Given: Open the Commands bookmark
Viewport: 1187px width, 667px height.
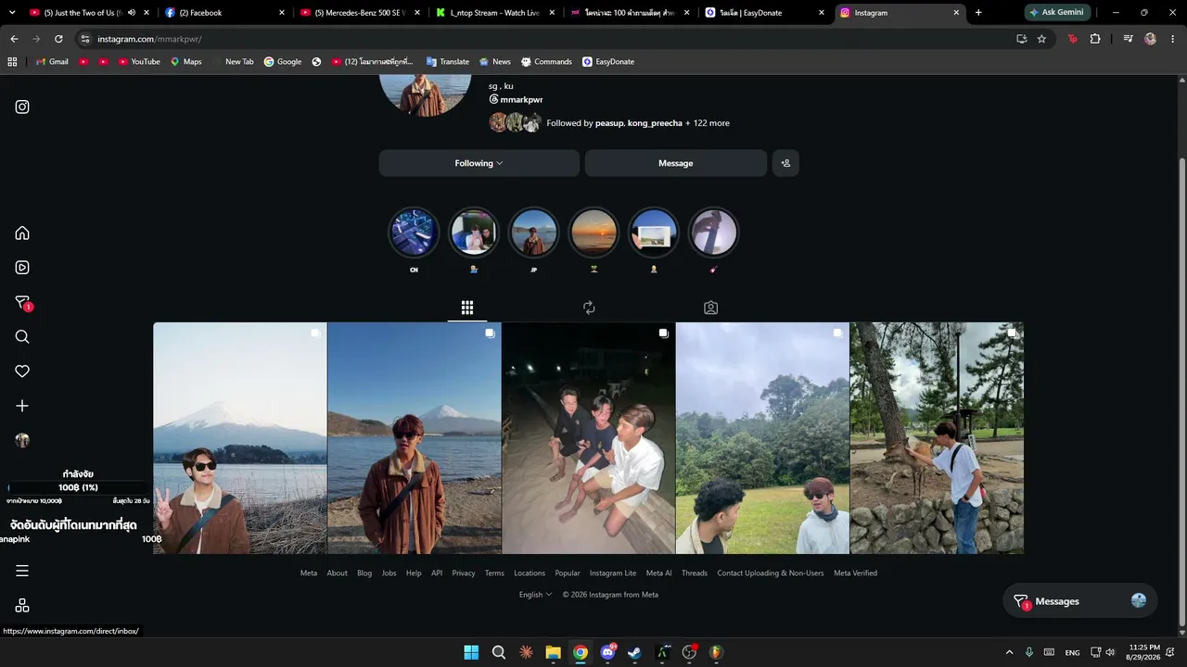Looking at the screenshot, I should [546, 62].
